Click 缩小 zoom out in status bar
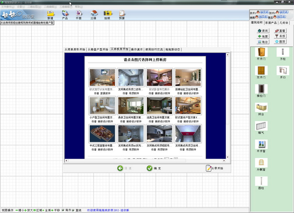 (20, 210)
